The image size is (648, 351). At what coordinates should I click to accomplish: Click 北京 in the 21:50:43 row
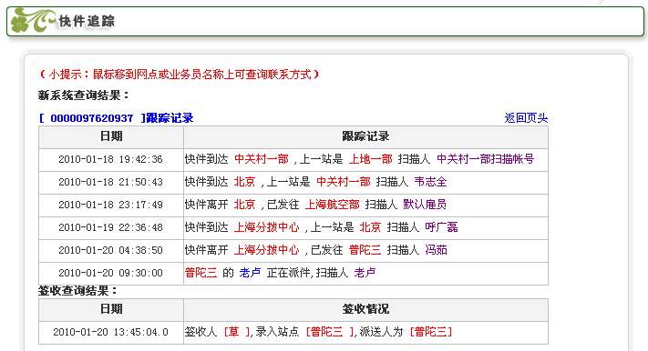[244, 182]
